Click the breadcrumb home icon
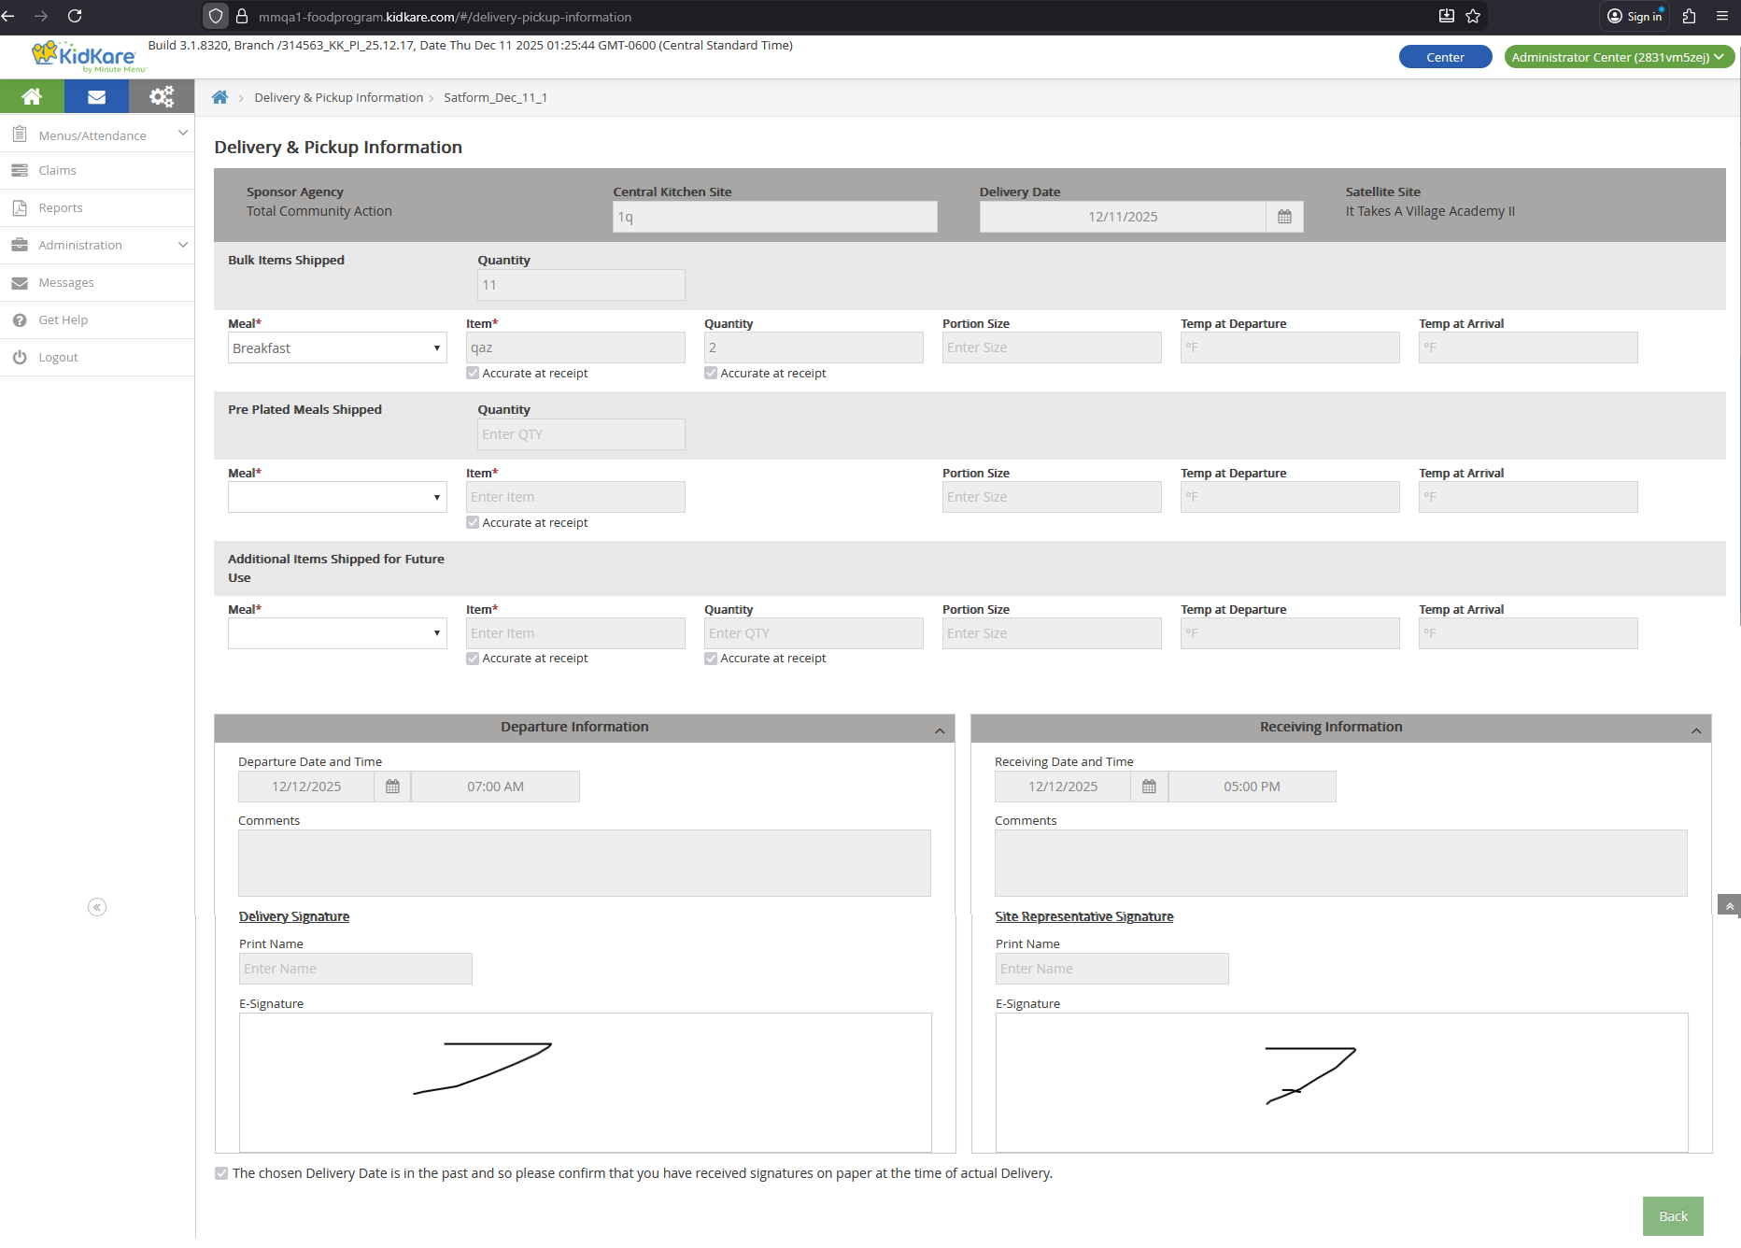The width and height of the screenshot is (1741, 1248). point(220,97)
